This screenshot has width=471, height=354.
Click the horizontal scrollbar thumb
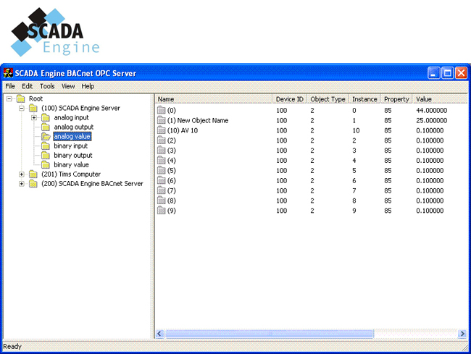point(270,334)
